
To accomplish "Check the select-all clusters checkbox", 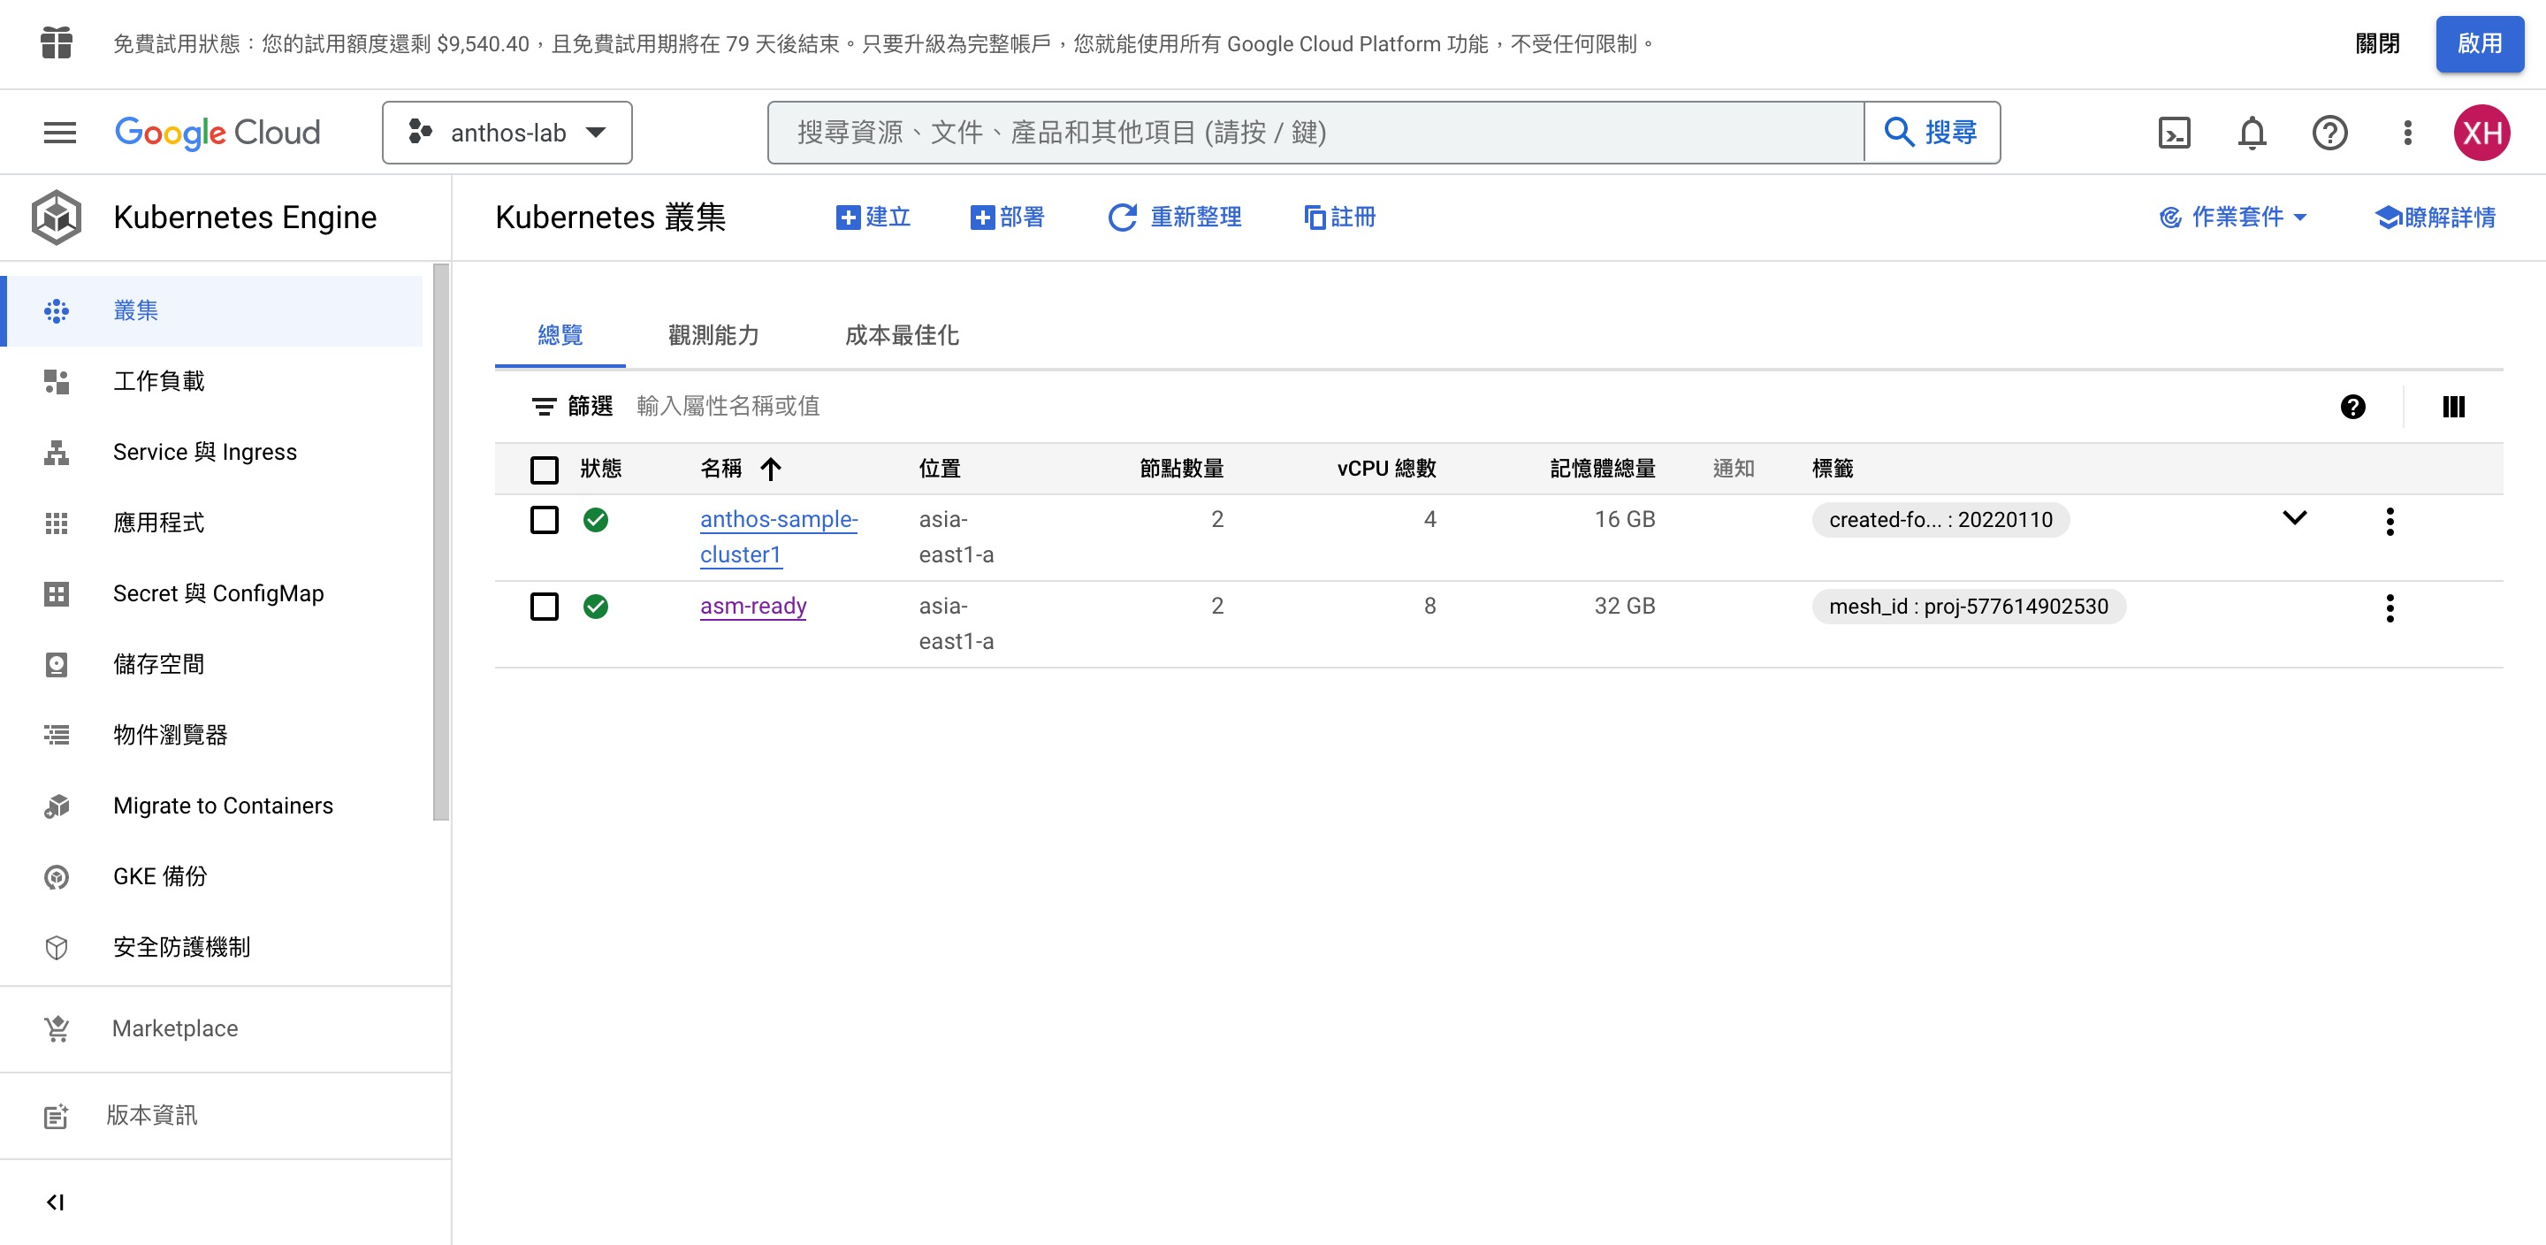I will pos(544,469).
